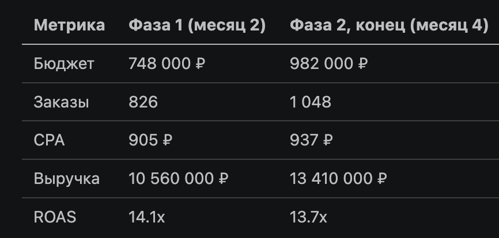Select the CPA row label
Screen dimensions: 499x238
click(x=50, y=140)
